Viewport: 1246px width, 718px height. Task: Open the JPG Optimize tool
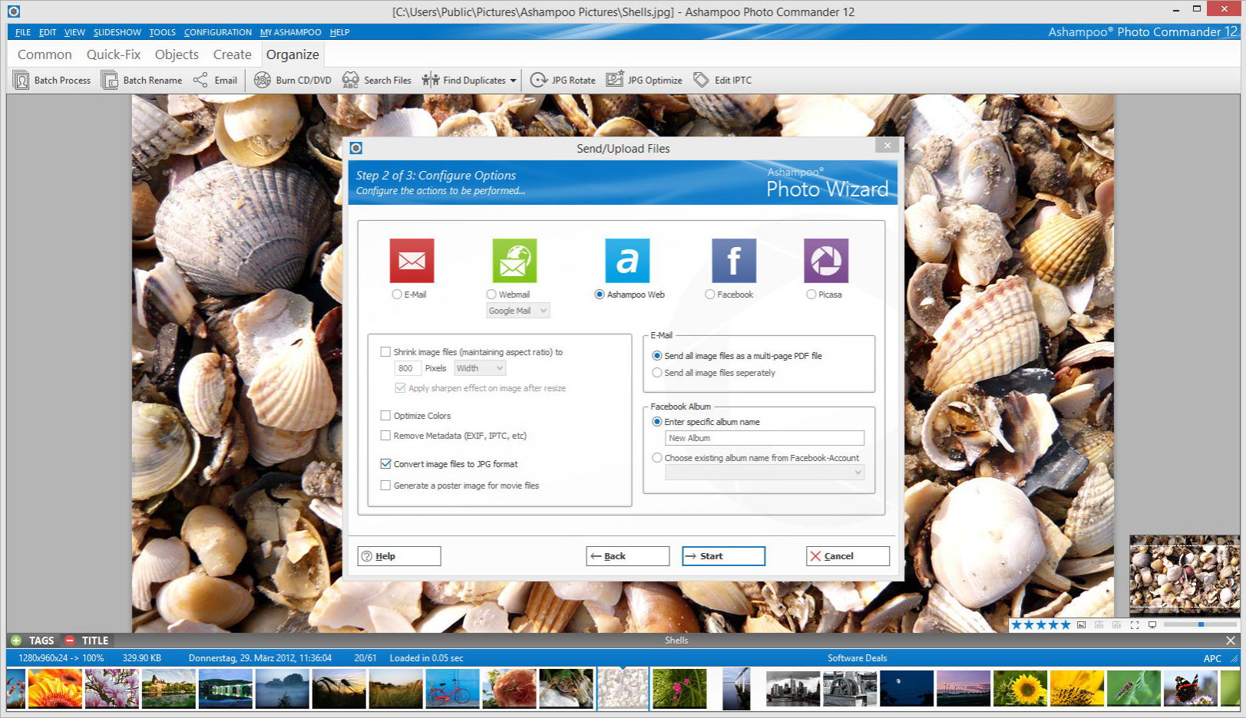tap(644, 81)
